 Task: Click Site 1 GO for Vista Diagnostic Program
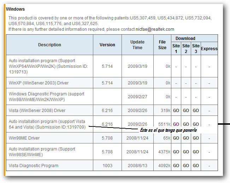click(x=176, y=166)
